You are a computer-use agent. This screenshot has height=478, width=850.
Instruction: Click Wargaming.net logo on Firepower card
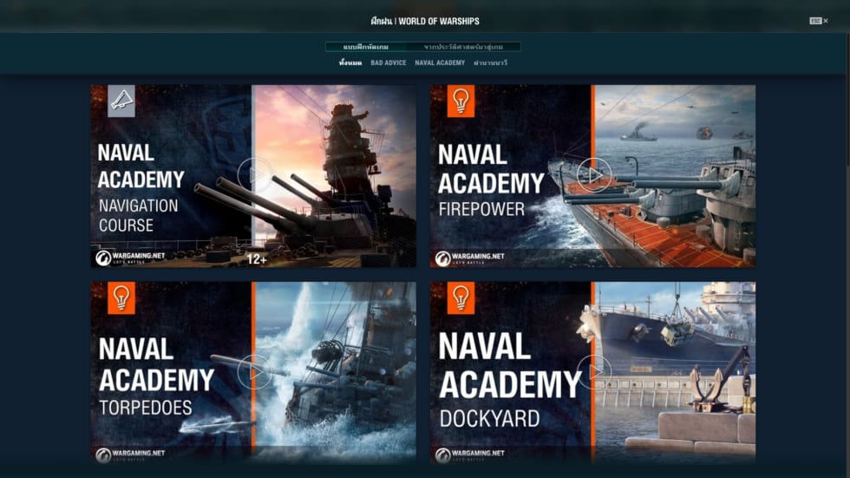469,258
